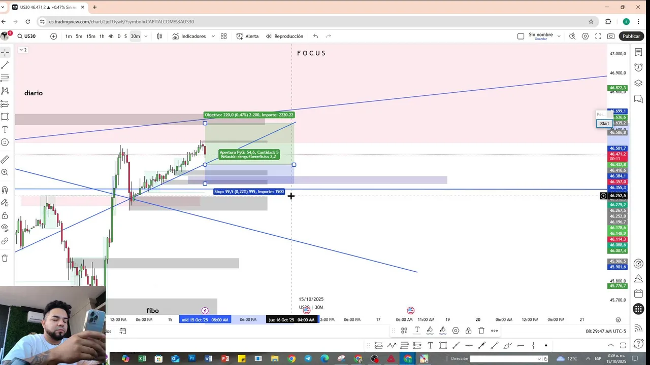Image resolution: width=650 pixels, height=365 pixels.
Task: Open drawing settings hexagon in floating toolbar
Action: tap(456, 331)
